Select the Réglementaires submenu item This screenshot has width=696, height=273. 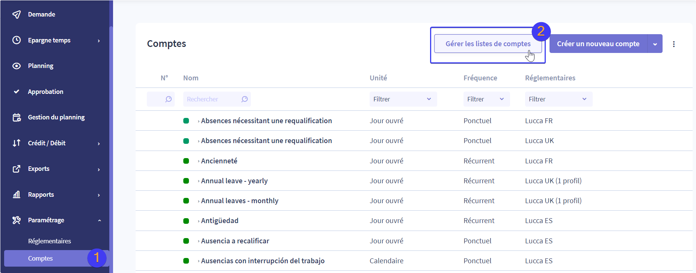[x=50, y=241]
